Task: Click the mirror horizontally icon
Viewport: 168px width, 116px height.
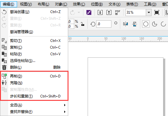Action: pos(125,24)
